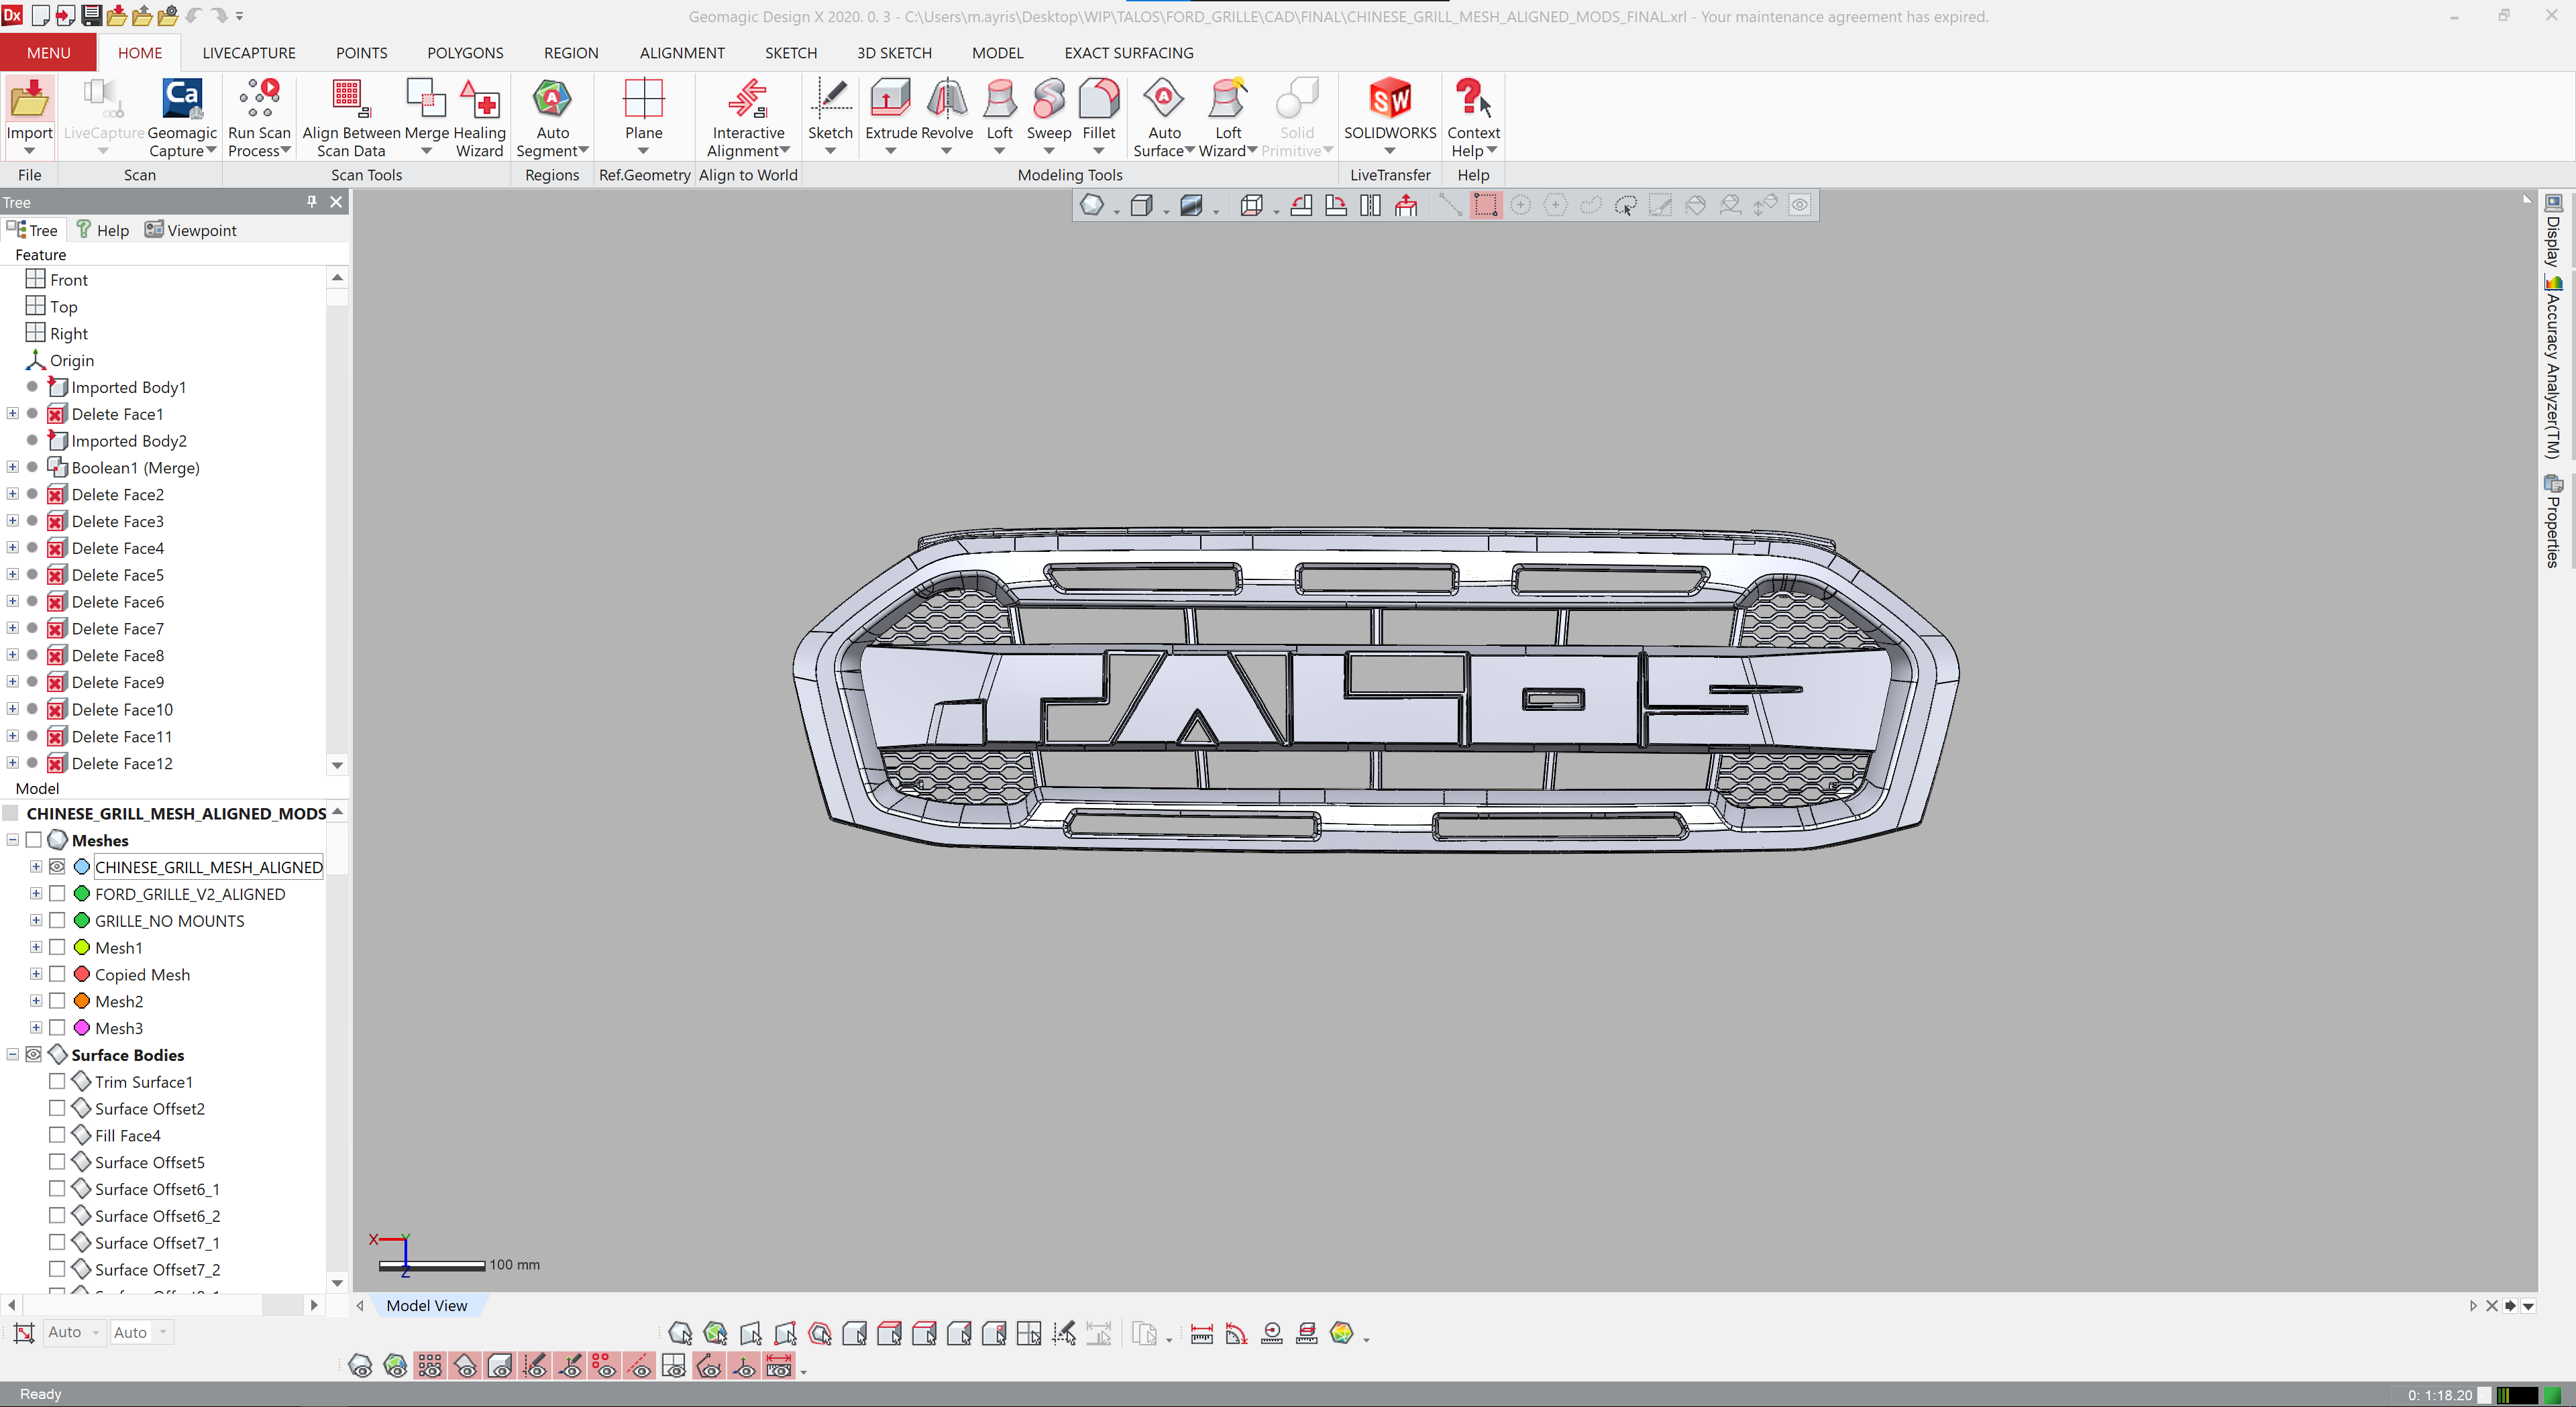Select Imported Body1 feature
Viewport: 2576px width, 1407px height.
click(128, 387)
